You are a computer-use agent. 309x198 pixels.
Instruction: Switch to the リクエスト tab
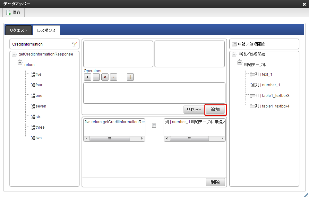click(x=18, y=30)
